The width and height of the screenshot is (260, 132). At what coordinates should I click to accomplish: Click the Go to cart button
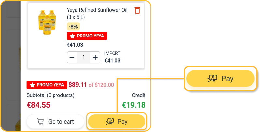tap(55, 122)
